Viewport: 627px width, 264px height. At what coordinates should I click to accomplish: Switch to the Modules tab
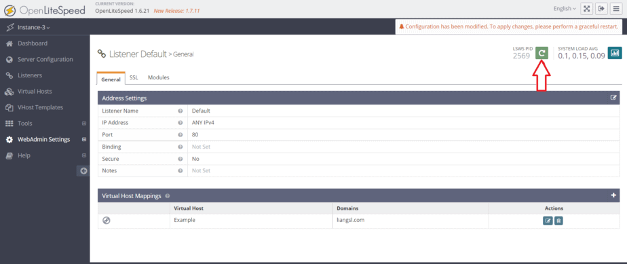[x=159, y=77]
